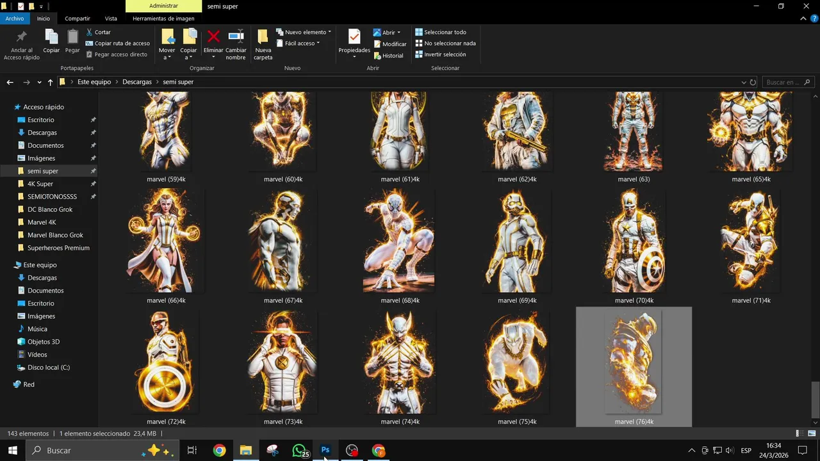Select Superheroes Premium in navigation pane
The width and height of the screenshot is (820, 461).
(58, 248)
